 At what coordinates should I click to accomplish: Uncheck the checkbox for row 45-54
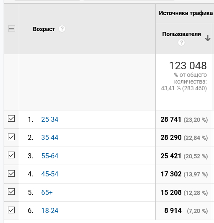11,173
